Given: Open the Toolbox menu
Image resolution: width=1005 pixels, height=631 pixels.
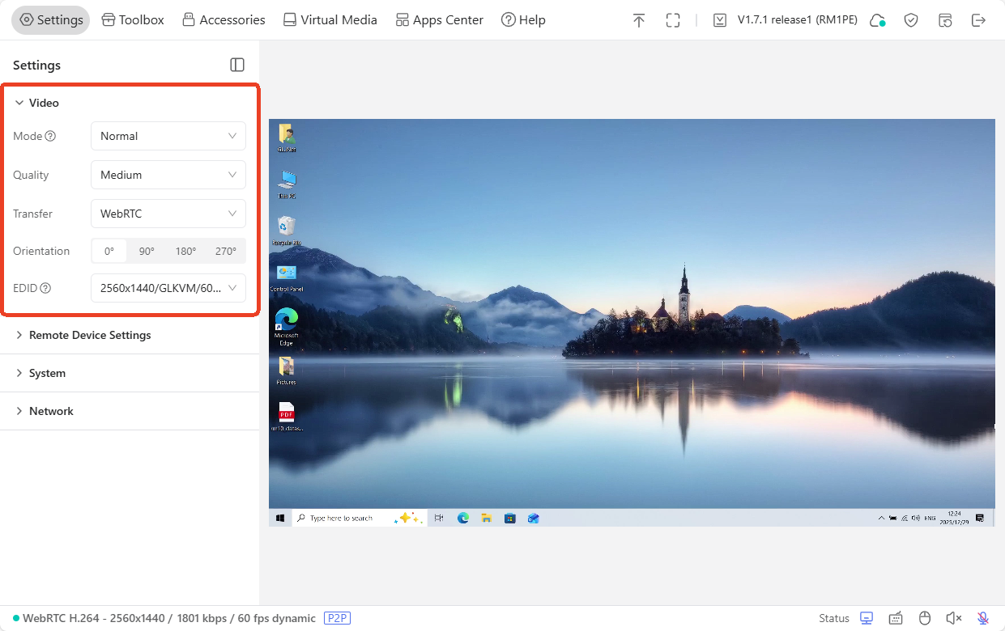Looking at the screenshot, I should pos(133,20).
